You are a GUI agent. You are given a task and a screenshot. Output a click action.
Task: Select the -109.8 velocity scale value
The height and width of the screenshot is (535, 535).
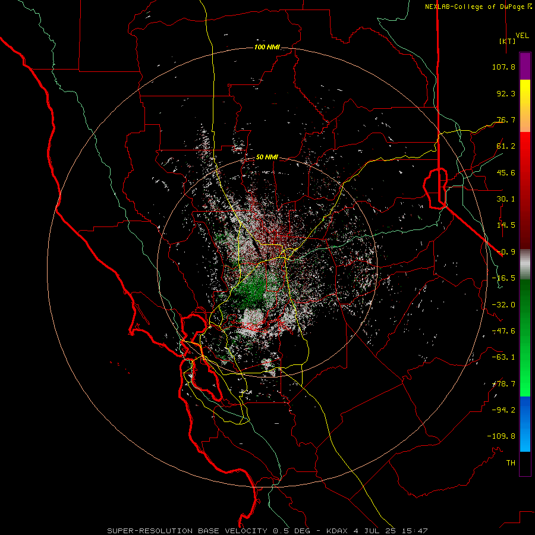click(501, 436)
